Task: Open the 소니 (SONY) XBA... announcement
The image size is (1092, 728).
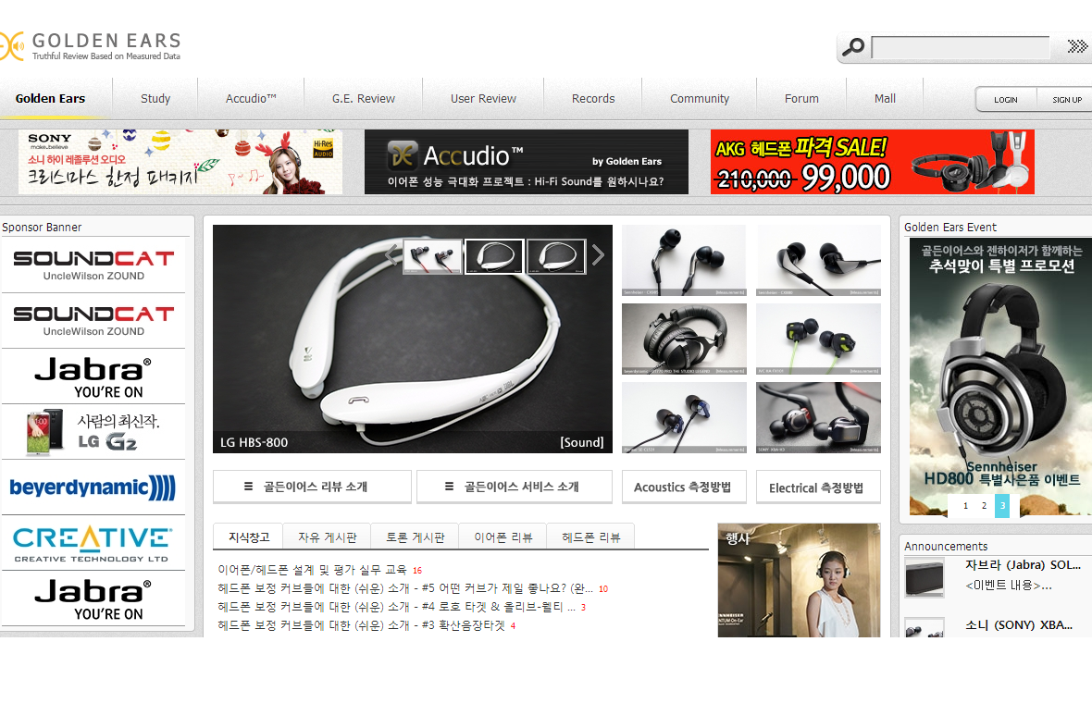Action: pos(1019,625)
